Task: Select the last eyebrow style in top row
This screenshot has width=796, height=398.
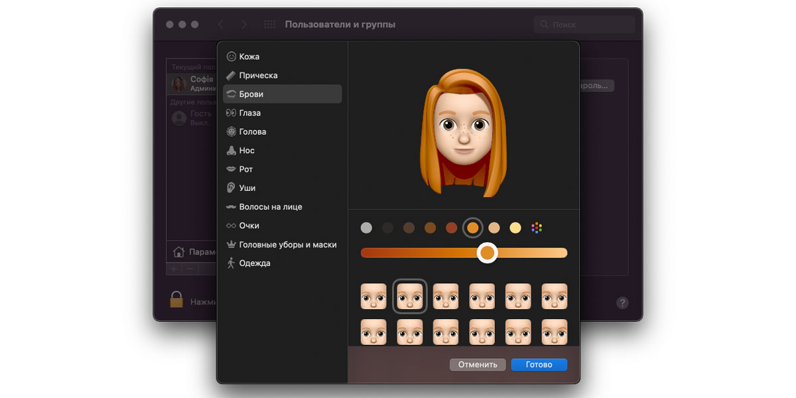Action: coord(555,297)
